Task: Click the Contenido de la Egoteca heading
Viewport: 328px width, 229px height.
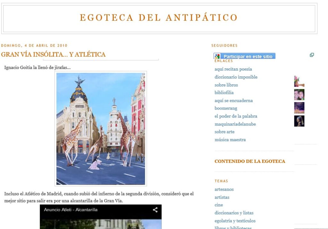Action: (250, 161)
